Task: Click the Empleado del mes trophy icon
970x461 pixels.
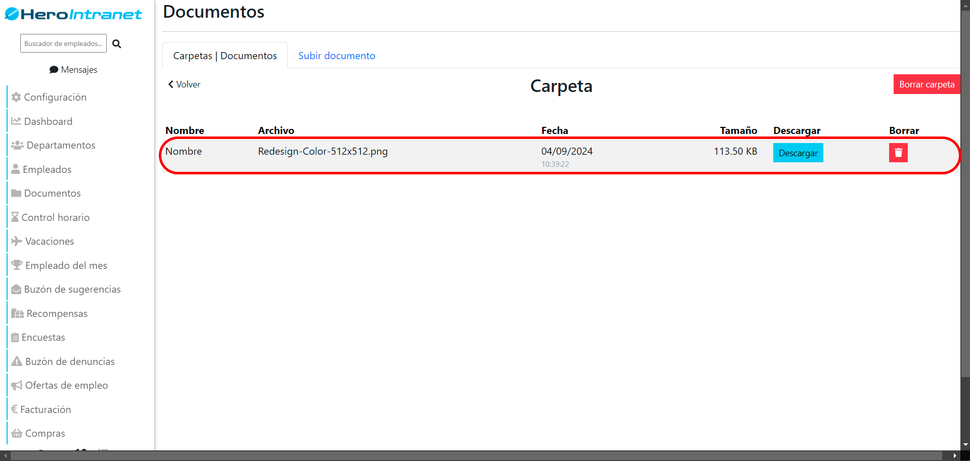Action: [x=17, y=265]
